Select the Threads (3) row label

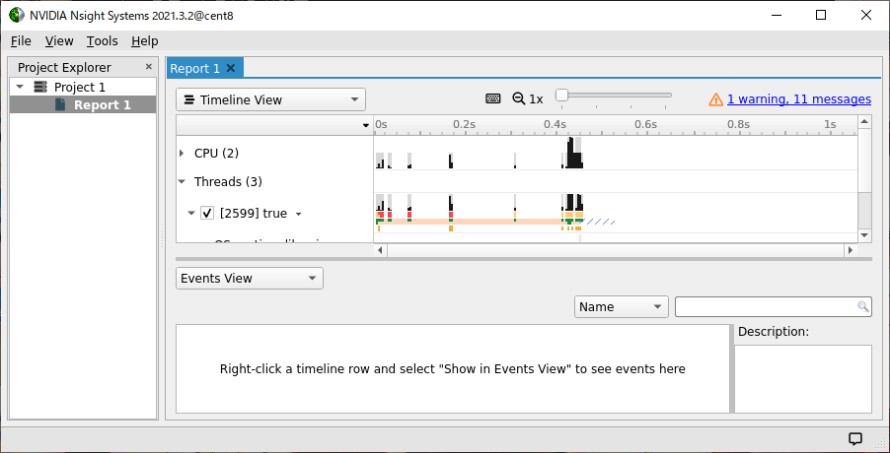(x=228, y=182)
